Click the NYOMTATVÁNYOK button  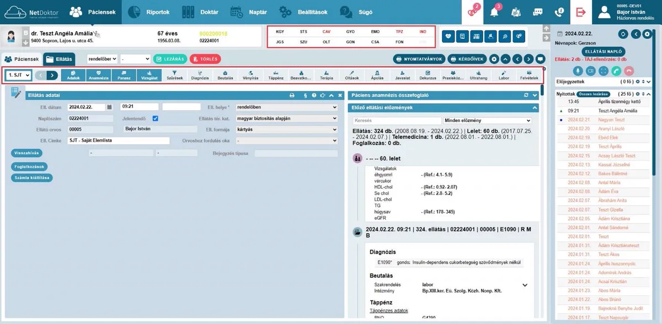click(x=418, y=59)
